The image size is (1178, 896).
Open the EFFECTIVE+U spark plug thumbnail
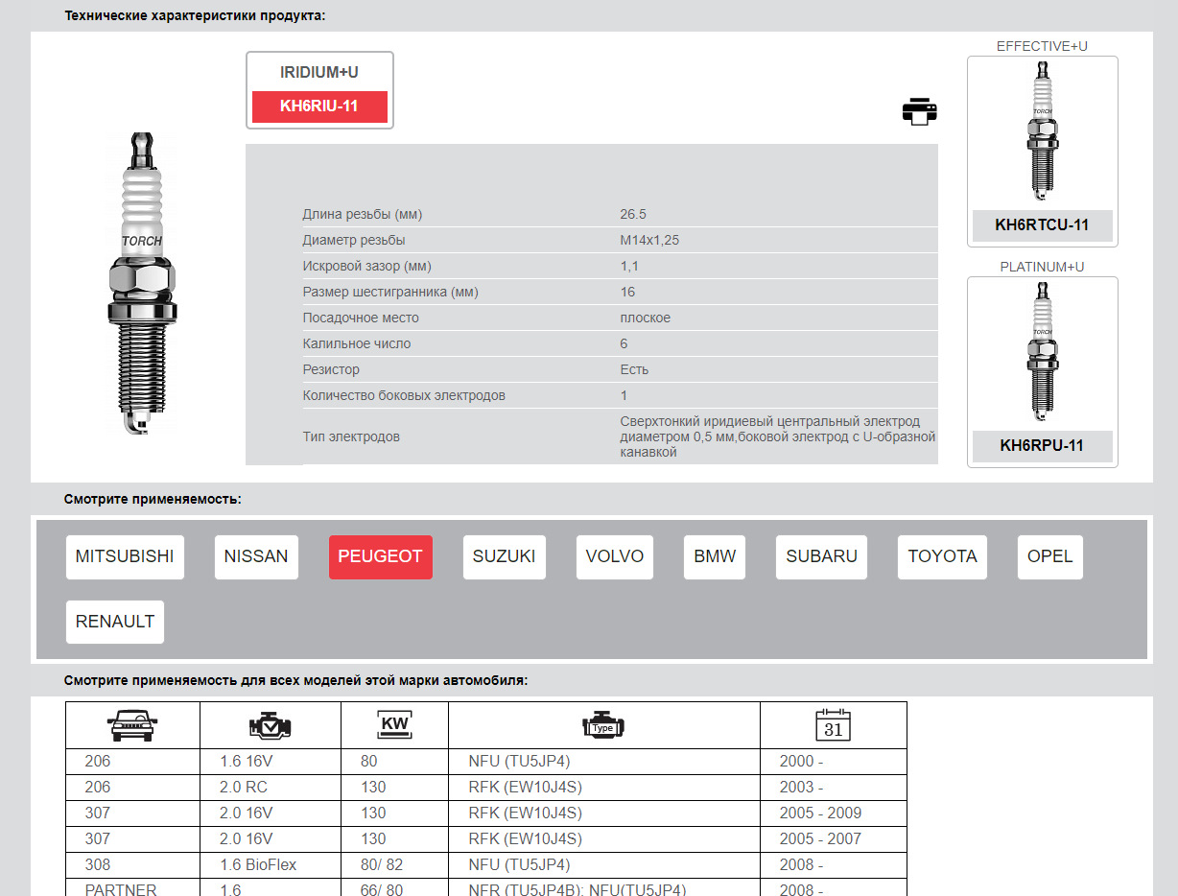(x=1043, y=132)
